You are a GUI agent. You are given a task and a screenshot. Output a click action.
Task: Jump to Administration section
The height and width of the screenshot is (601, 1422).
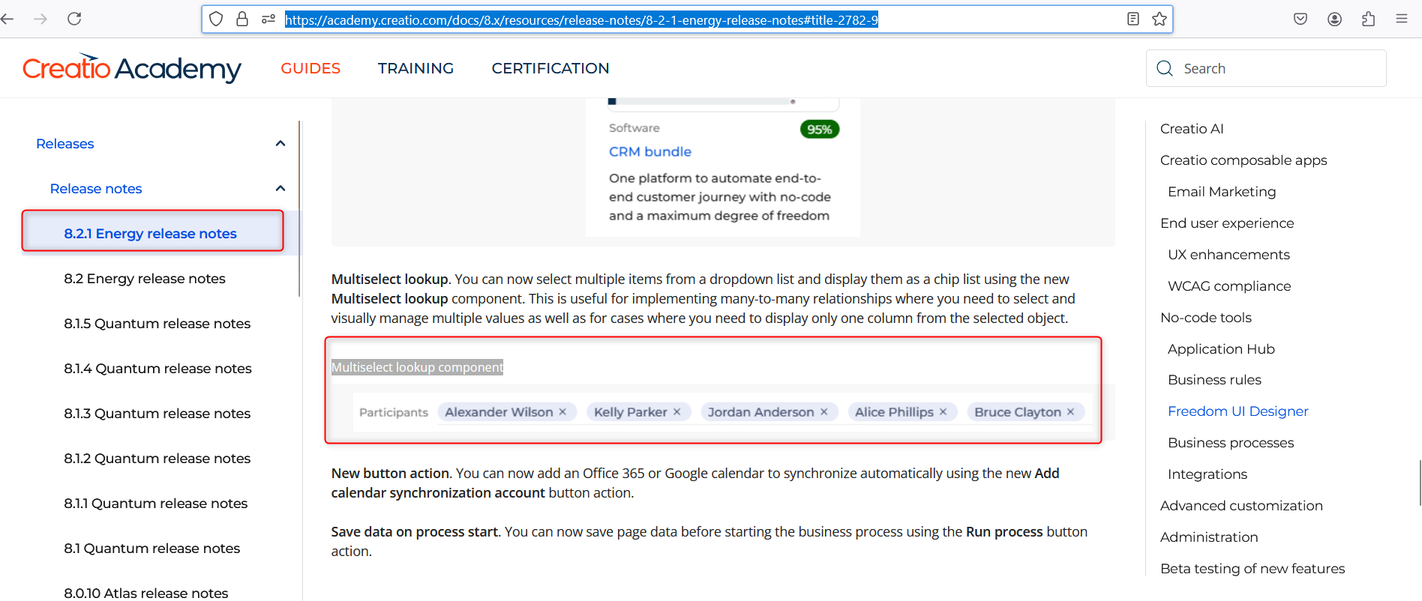pyautogui.click(x=1209, y=537)
